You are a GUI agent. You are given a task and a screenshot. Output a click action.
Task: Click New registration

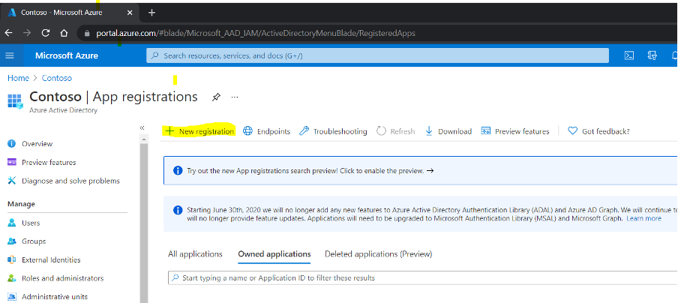199,131
